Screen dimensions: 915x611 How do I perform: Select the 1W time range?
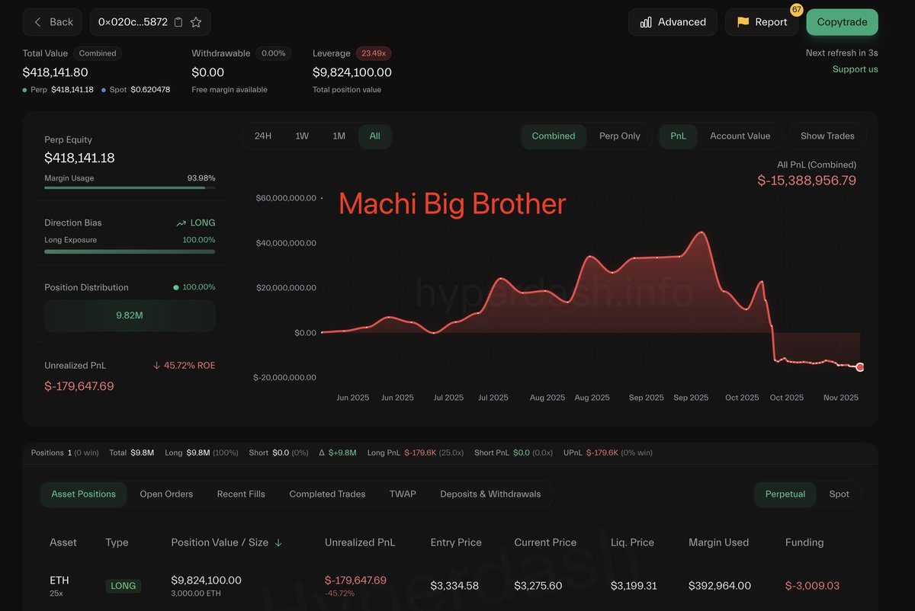(x=302, y=136)
